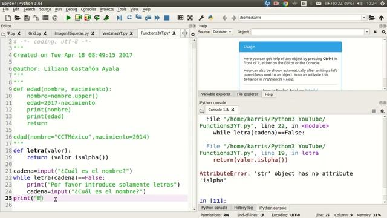This screenshot has height=218, width=387.
Task: Open the Help menu in the menu bar
Action: 146,10
